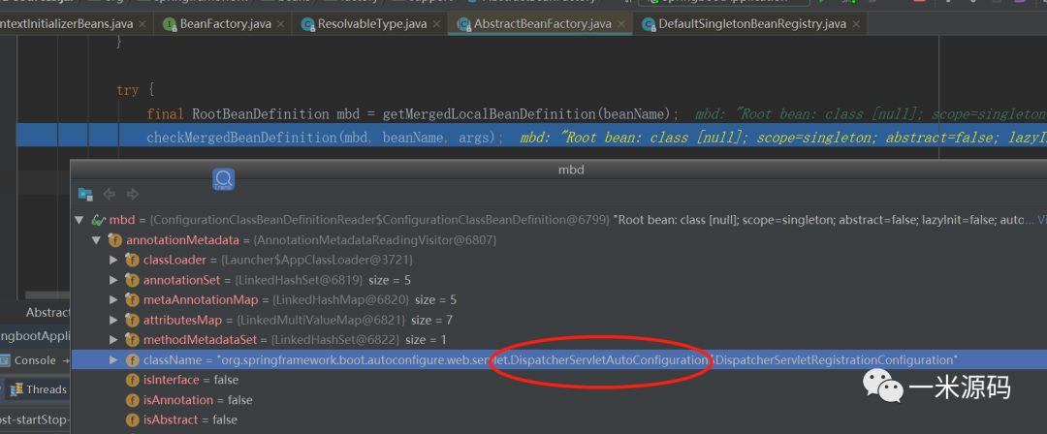The height and width of the screenshot is (434, 1047).
Task: Open the ContextInitializerBeans.java tab
Action: click(x=67, y=24)
